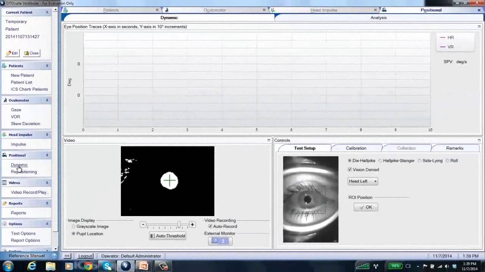Collapse the Oculomotor sidebar section
The image size is (485, 272).
coord(47,100)
